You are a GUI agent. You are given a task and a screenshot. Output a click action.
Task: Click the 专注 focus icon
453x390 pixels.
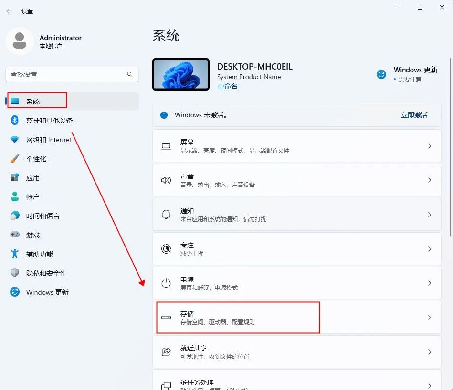[166, 248]
